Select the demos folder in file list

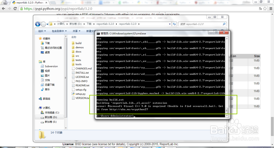coord(79,47)
